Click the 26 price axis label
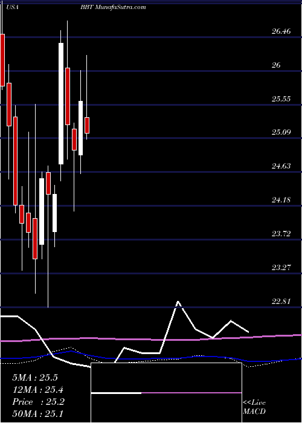The image size is (302, 423). pyautogui.click(x=276, y=65)
